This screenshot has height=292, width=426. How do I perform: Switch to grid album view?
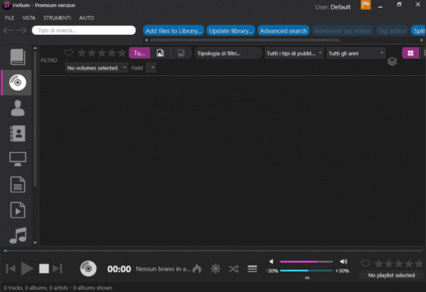[x=410, y=53]
